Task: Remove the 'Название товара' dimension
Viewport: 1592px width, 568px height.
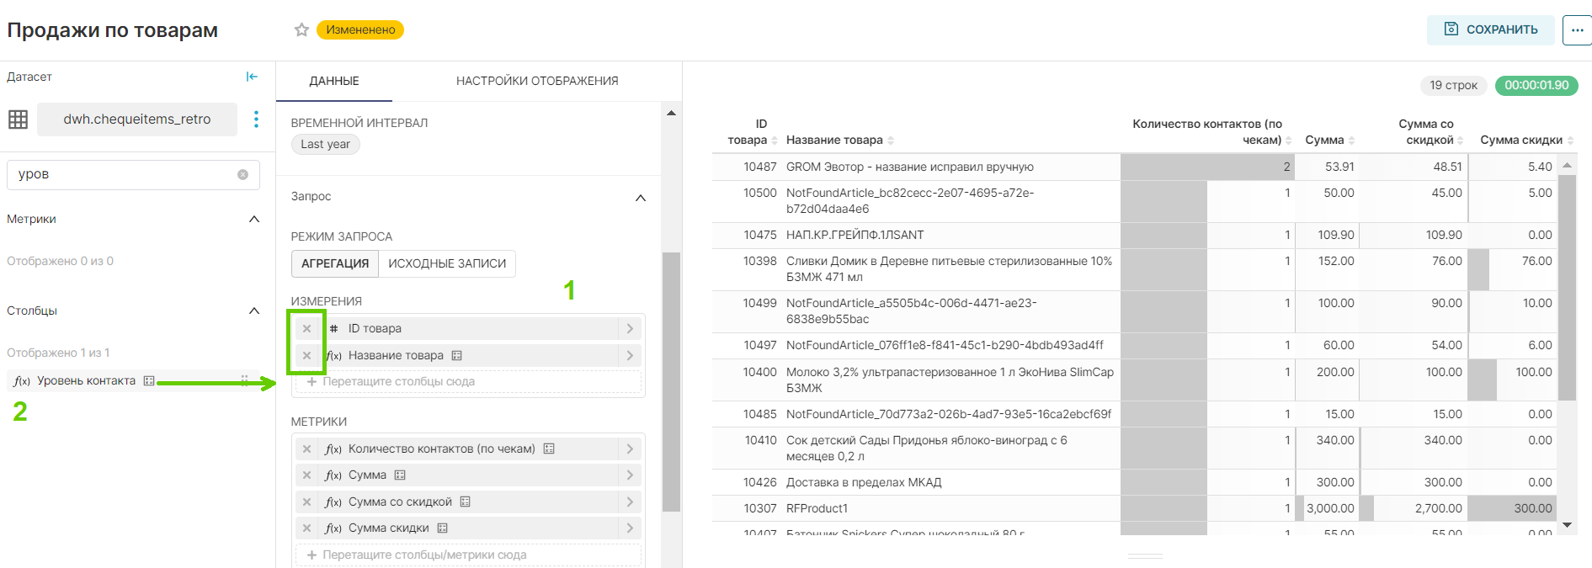Action: pos(307,356)
